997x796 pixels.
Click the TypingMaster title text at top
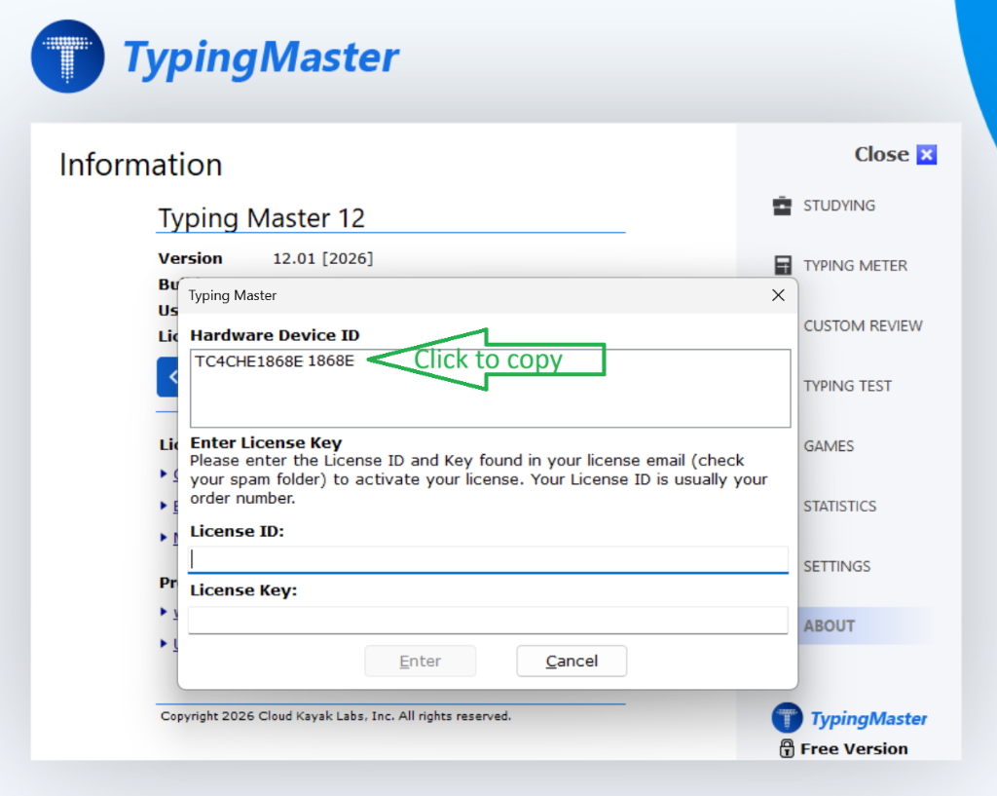(261, 58)
